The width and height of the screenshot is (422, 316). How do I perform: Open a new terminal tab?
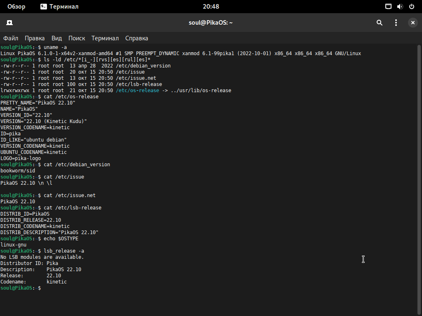[x=9, y=23]
